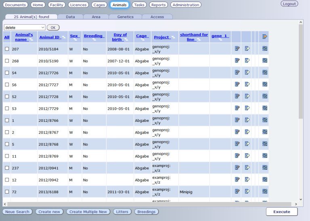Viewport: 310px width, 221px height.
Task: Select the checkbox for animal 237
Action: [7, 168]
